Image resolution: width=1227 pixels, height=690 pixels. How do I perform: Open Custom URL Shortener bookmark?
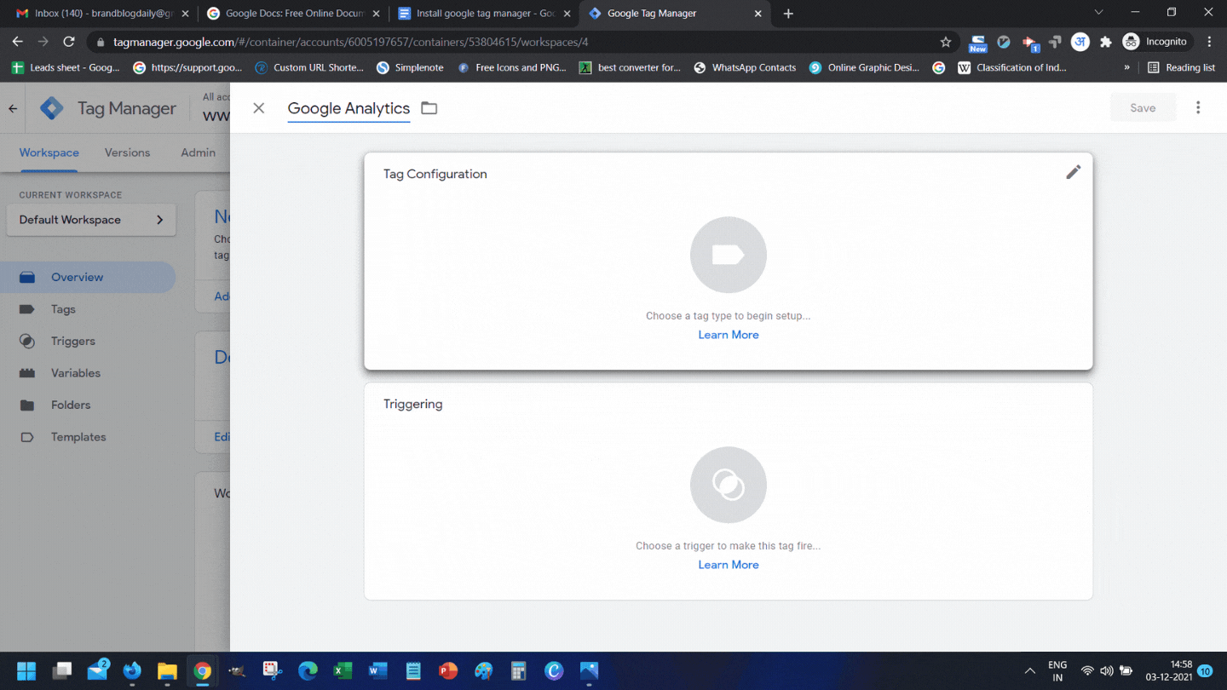(x=309, y=67)
